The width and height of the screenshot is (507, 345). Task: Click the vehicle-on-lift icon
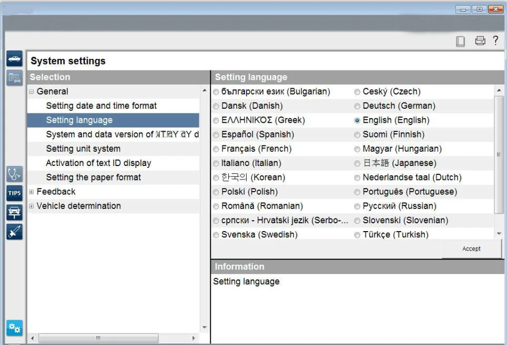(14, 212)
